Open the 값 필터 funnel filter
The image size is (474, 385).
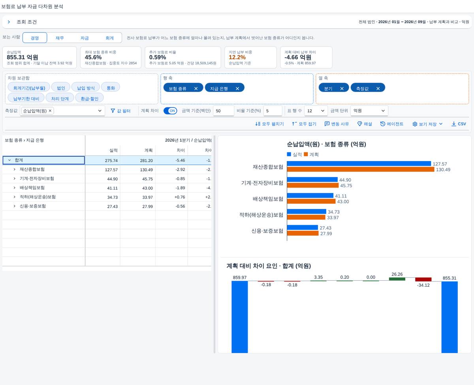(120, 111)
